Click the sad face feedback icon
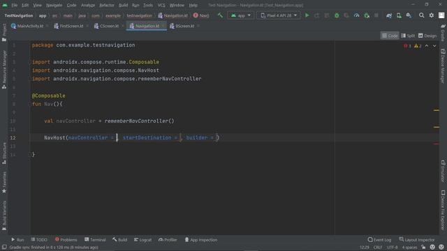447x251 pixels. pos(441,247)
